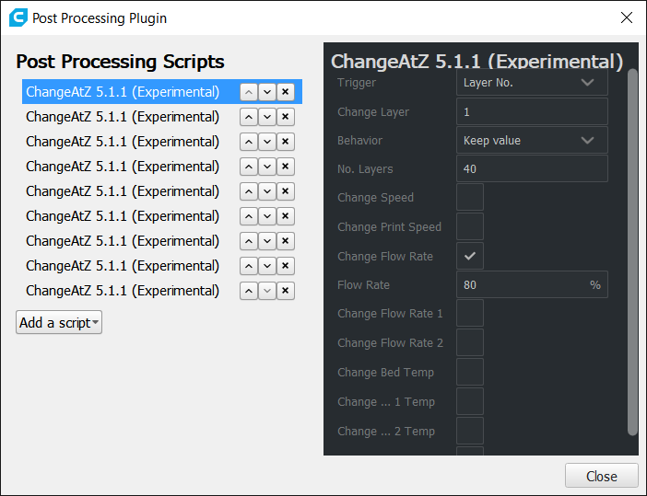Image resolution: width=647 pixels, height=496 pixels.
Task: Delete the third ChangeAtZ script
Action: [285, 142]
